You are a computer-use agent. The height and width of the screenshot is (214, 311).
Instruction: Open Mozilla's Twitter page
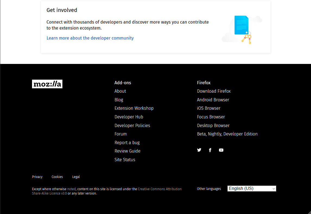pos(199,150)
